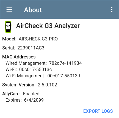
Task: Click the AllyCare label
Action: click(x=12, y=94)
